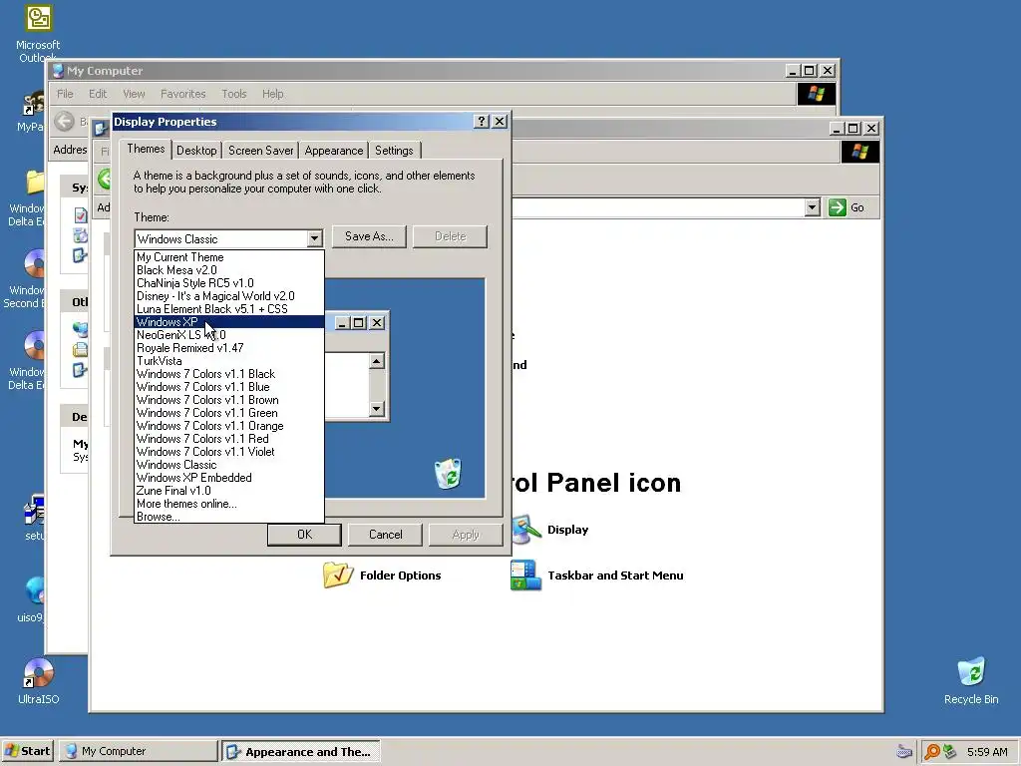1021x766 pixels.
Task: Pick Windows 7 Colors v1.1 Orange
Action: click(228, 426)
